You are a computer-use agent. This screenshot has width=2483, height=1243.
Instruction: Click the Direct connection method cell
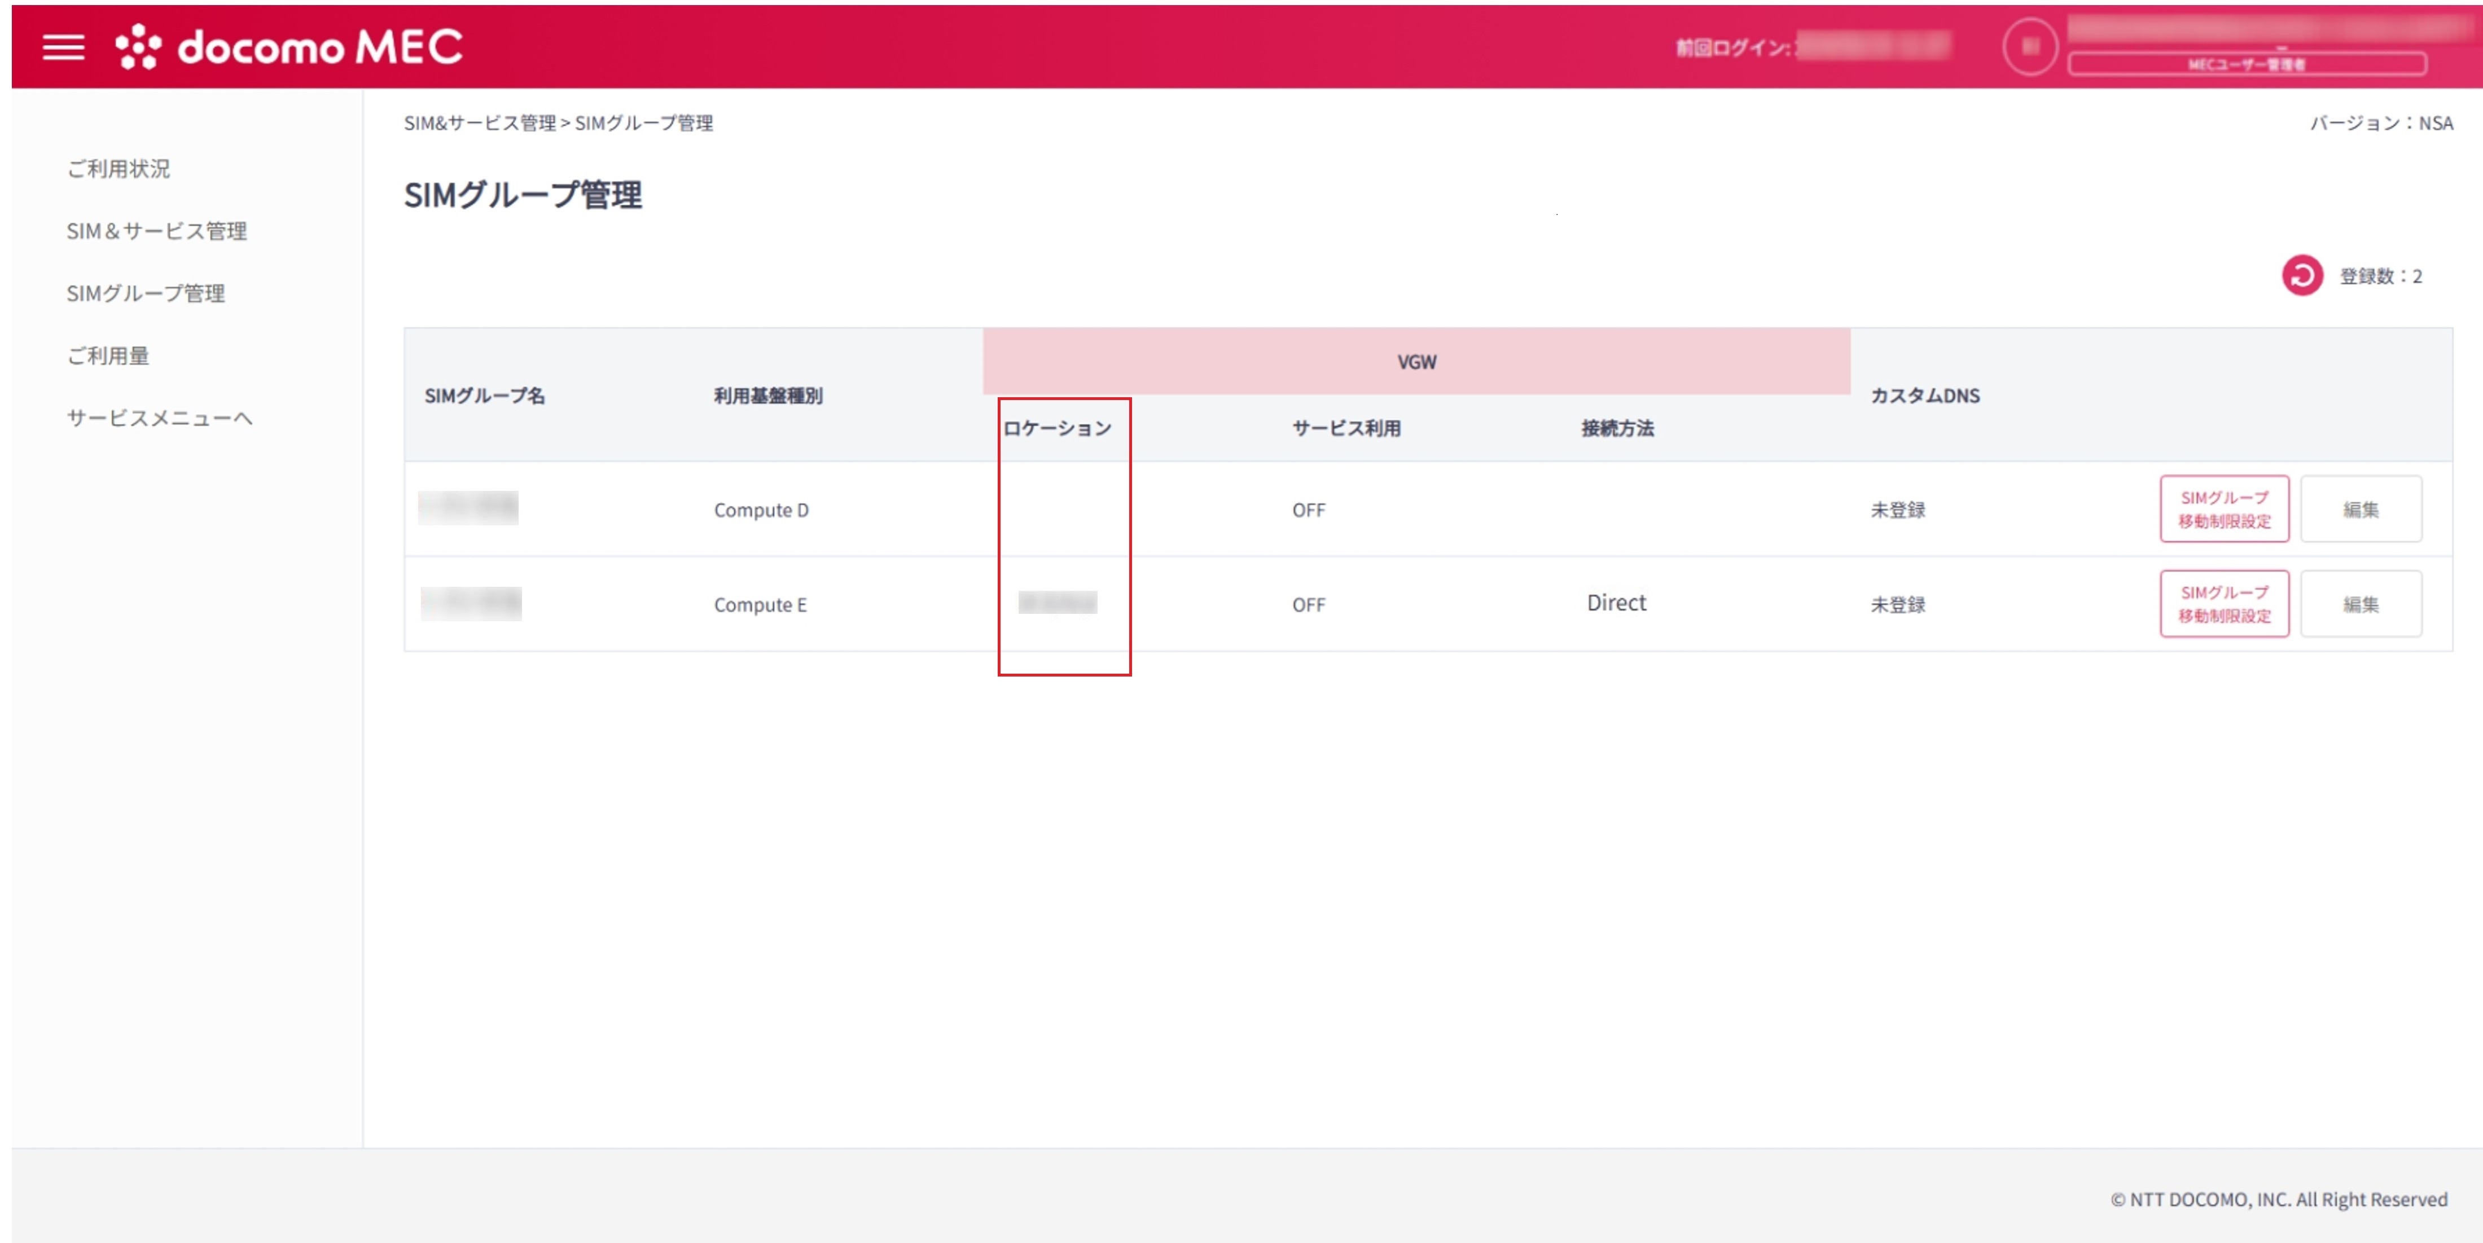[x=1616, y=603]
